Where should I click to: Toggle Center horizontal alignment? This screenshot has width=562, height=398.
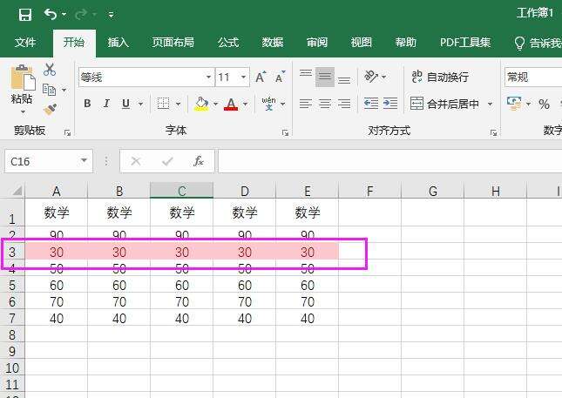point(325,104)
